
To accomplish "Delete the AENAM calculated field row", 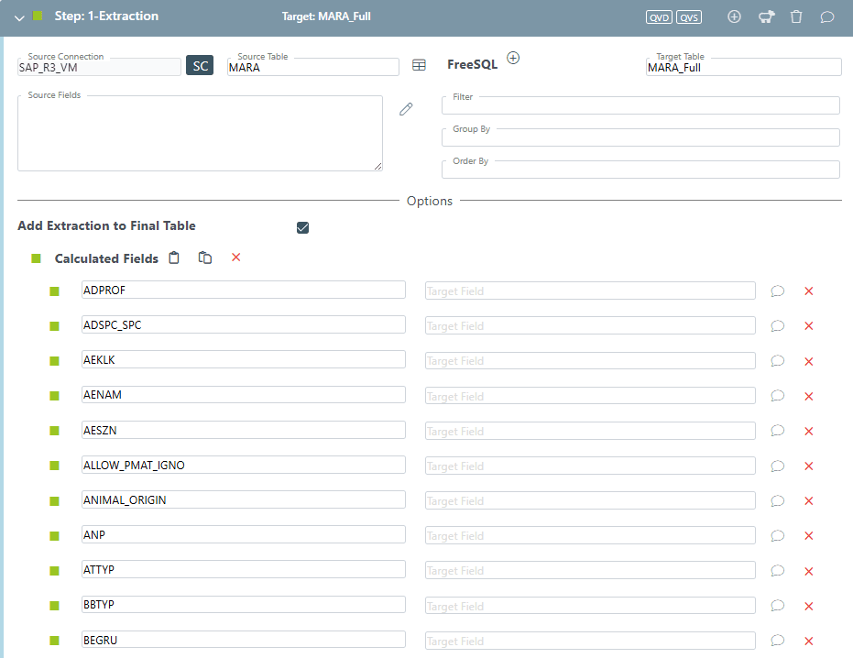I will [808, 396].
